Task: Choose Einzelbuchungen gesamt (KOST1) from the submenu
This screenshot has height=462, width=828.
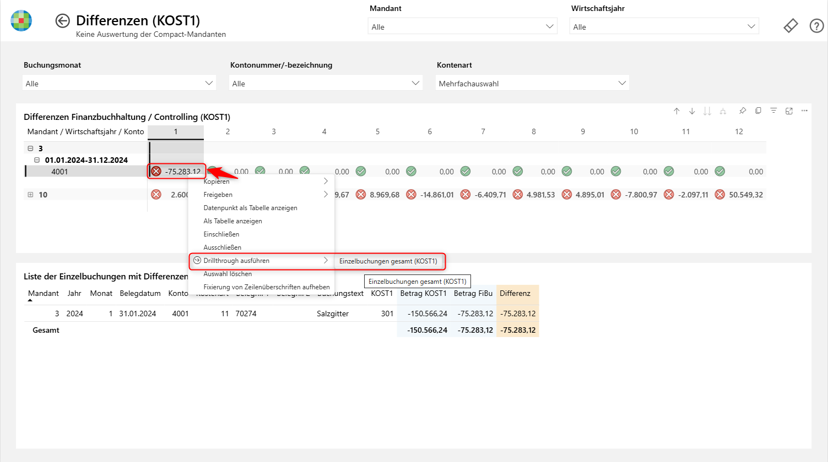Action: [390, 261]
